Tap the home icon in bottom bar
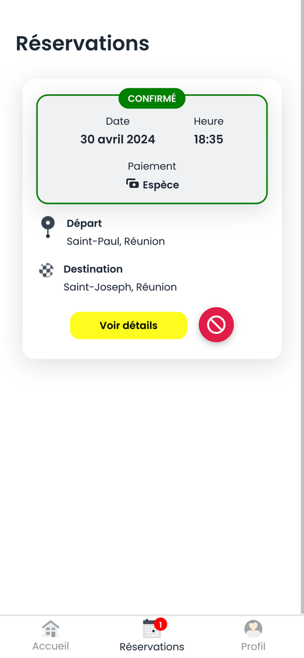304x658 pixels. (x=50, y=629)
